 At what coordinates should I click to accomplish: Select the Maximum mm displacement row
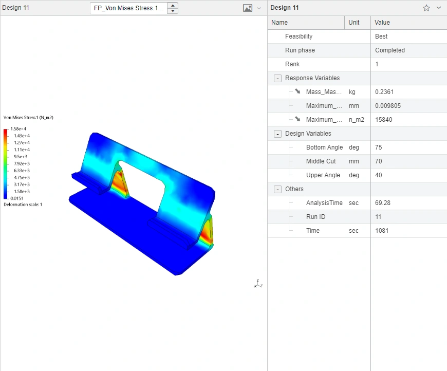358,106
